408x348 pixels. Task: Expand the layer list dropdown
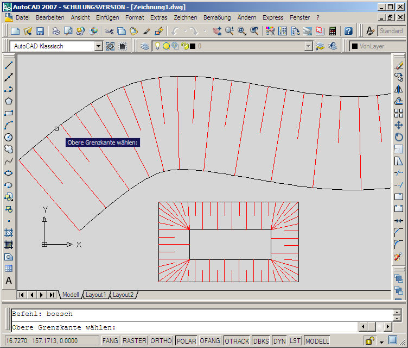point(308,46)
